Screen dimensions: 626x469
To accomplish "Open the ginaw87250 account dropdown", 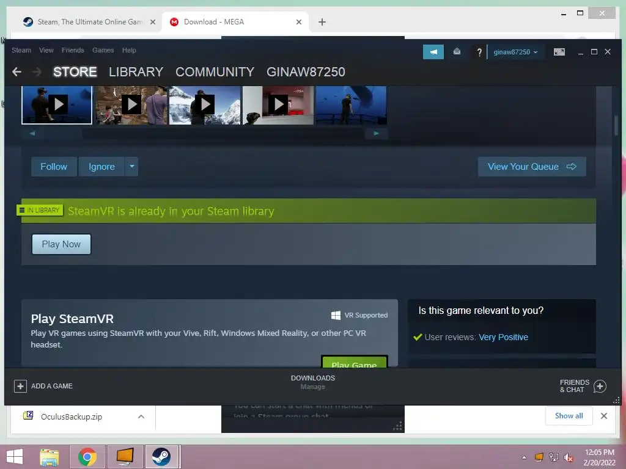I will (x=515, y=52).
